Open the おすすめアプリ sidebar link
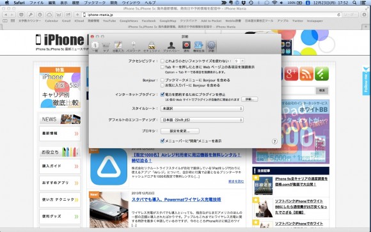This screenshot has width=371, height=232. pos(60,183)
